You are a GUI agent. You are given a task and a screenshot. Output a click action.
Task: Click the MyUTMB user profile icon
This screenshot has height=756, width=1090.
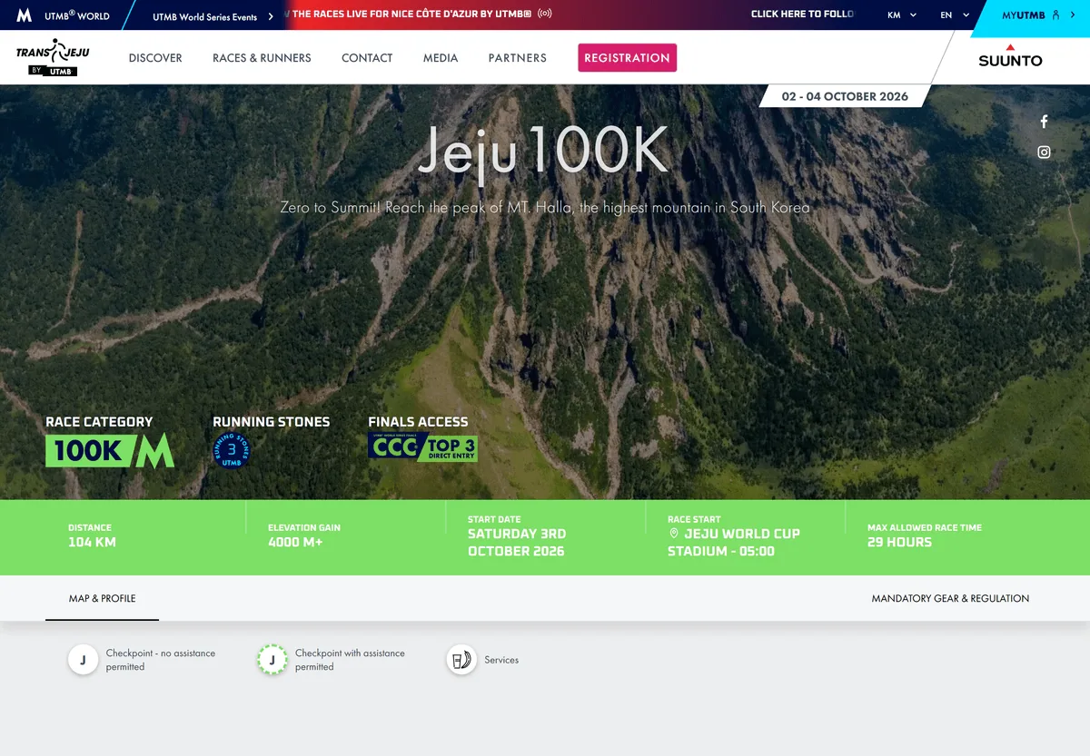pos(1055,15)
